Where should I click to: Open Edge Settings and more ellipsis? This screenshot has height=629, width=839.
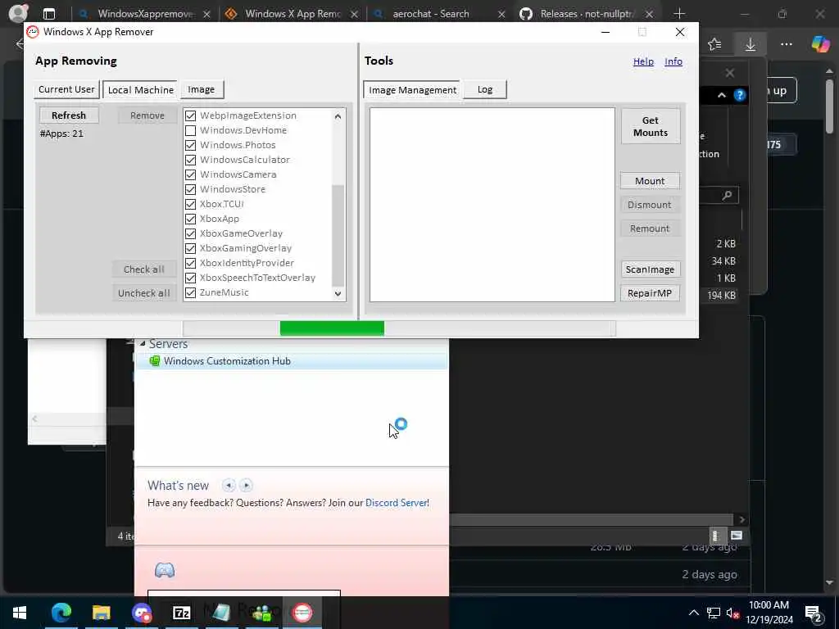pos(786,44)
